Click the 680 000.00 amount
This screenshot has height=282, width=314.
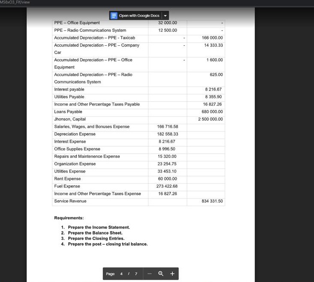(212, 112)
